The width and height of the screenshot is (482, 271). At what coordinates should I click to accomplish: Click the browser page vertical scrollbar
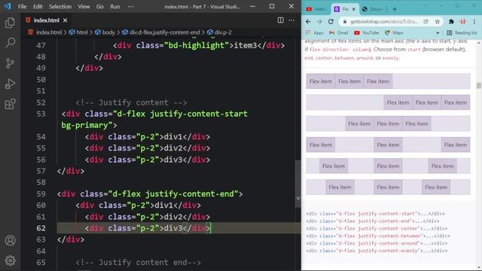coord(479,85)
